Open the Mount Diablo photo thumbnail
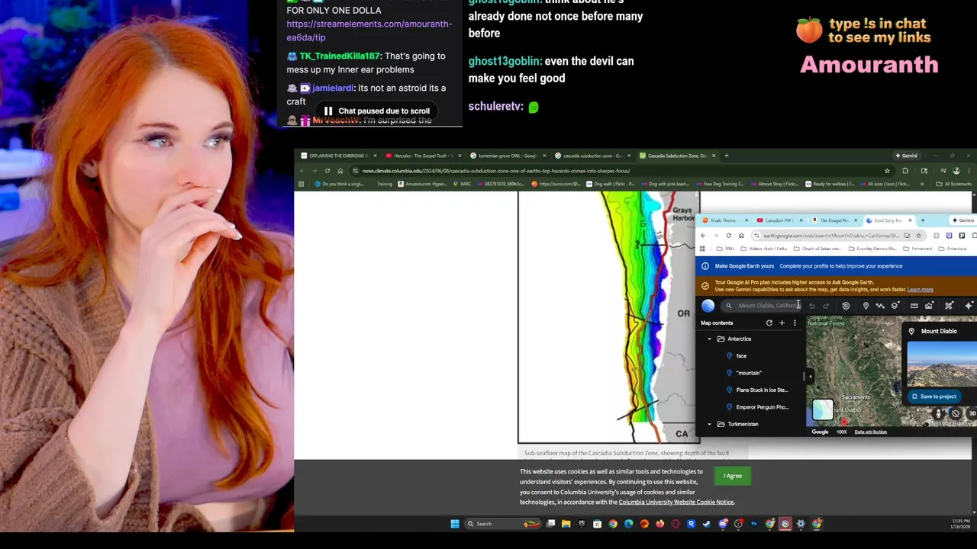Image resolution: width=977 pixels, height=549 pixels. pos(942,364)
